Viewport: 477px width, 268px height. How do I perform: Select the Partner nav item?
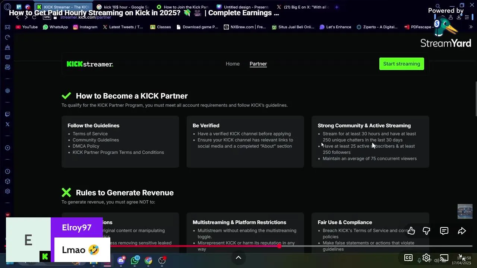point(258,64)
